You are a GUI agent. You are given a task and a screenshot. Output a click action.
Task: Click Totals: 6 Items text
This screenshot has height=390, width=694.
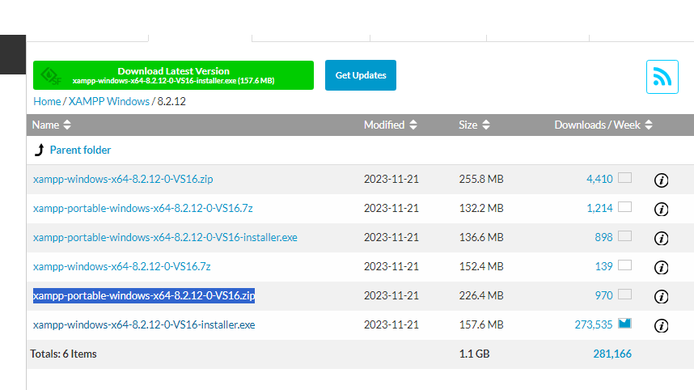click(x=63, y=354)
